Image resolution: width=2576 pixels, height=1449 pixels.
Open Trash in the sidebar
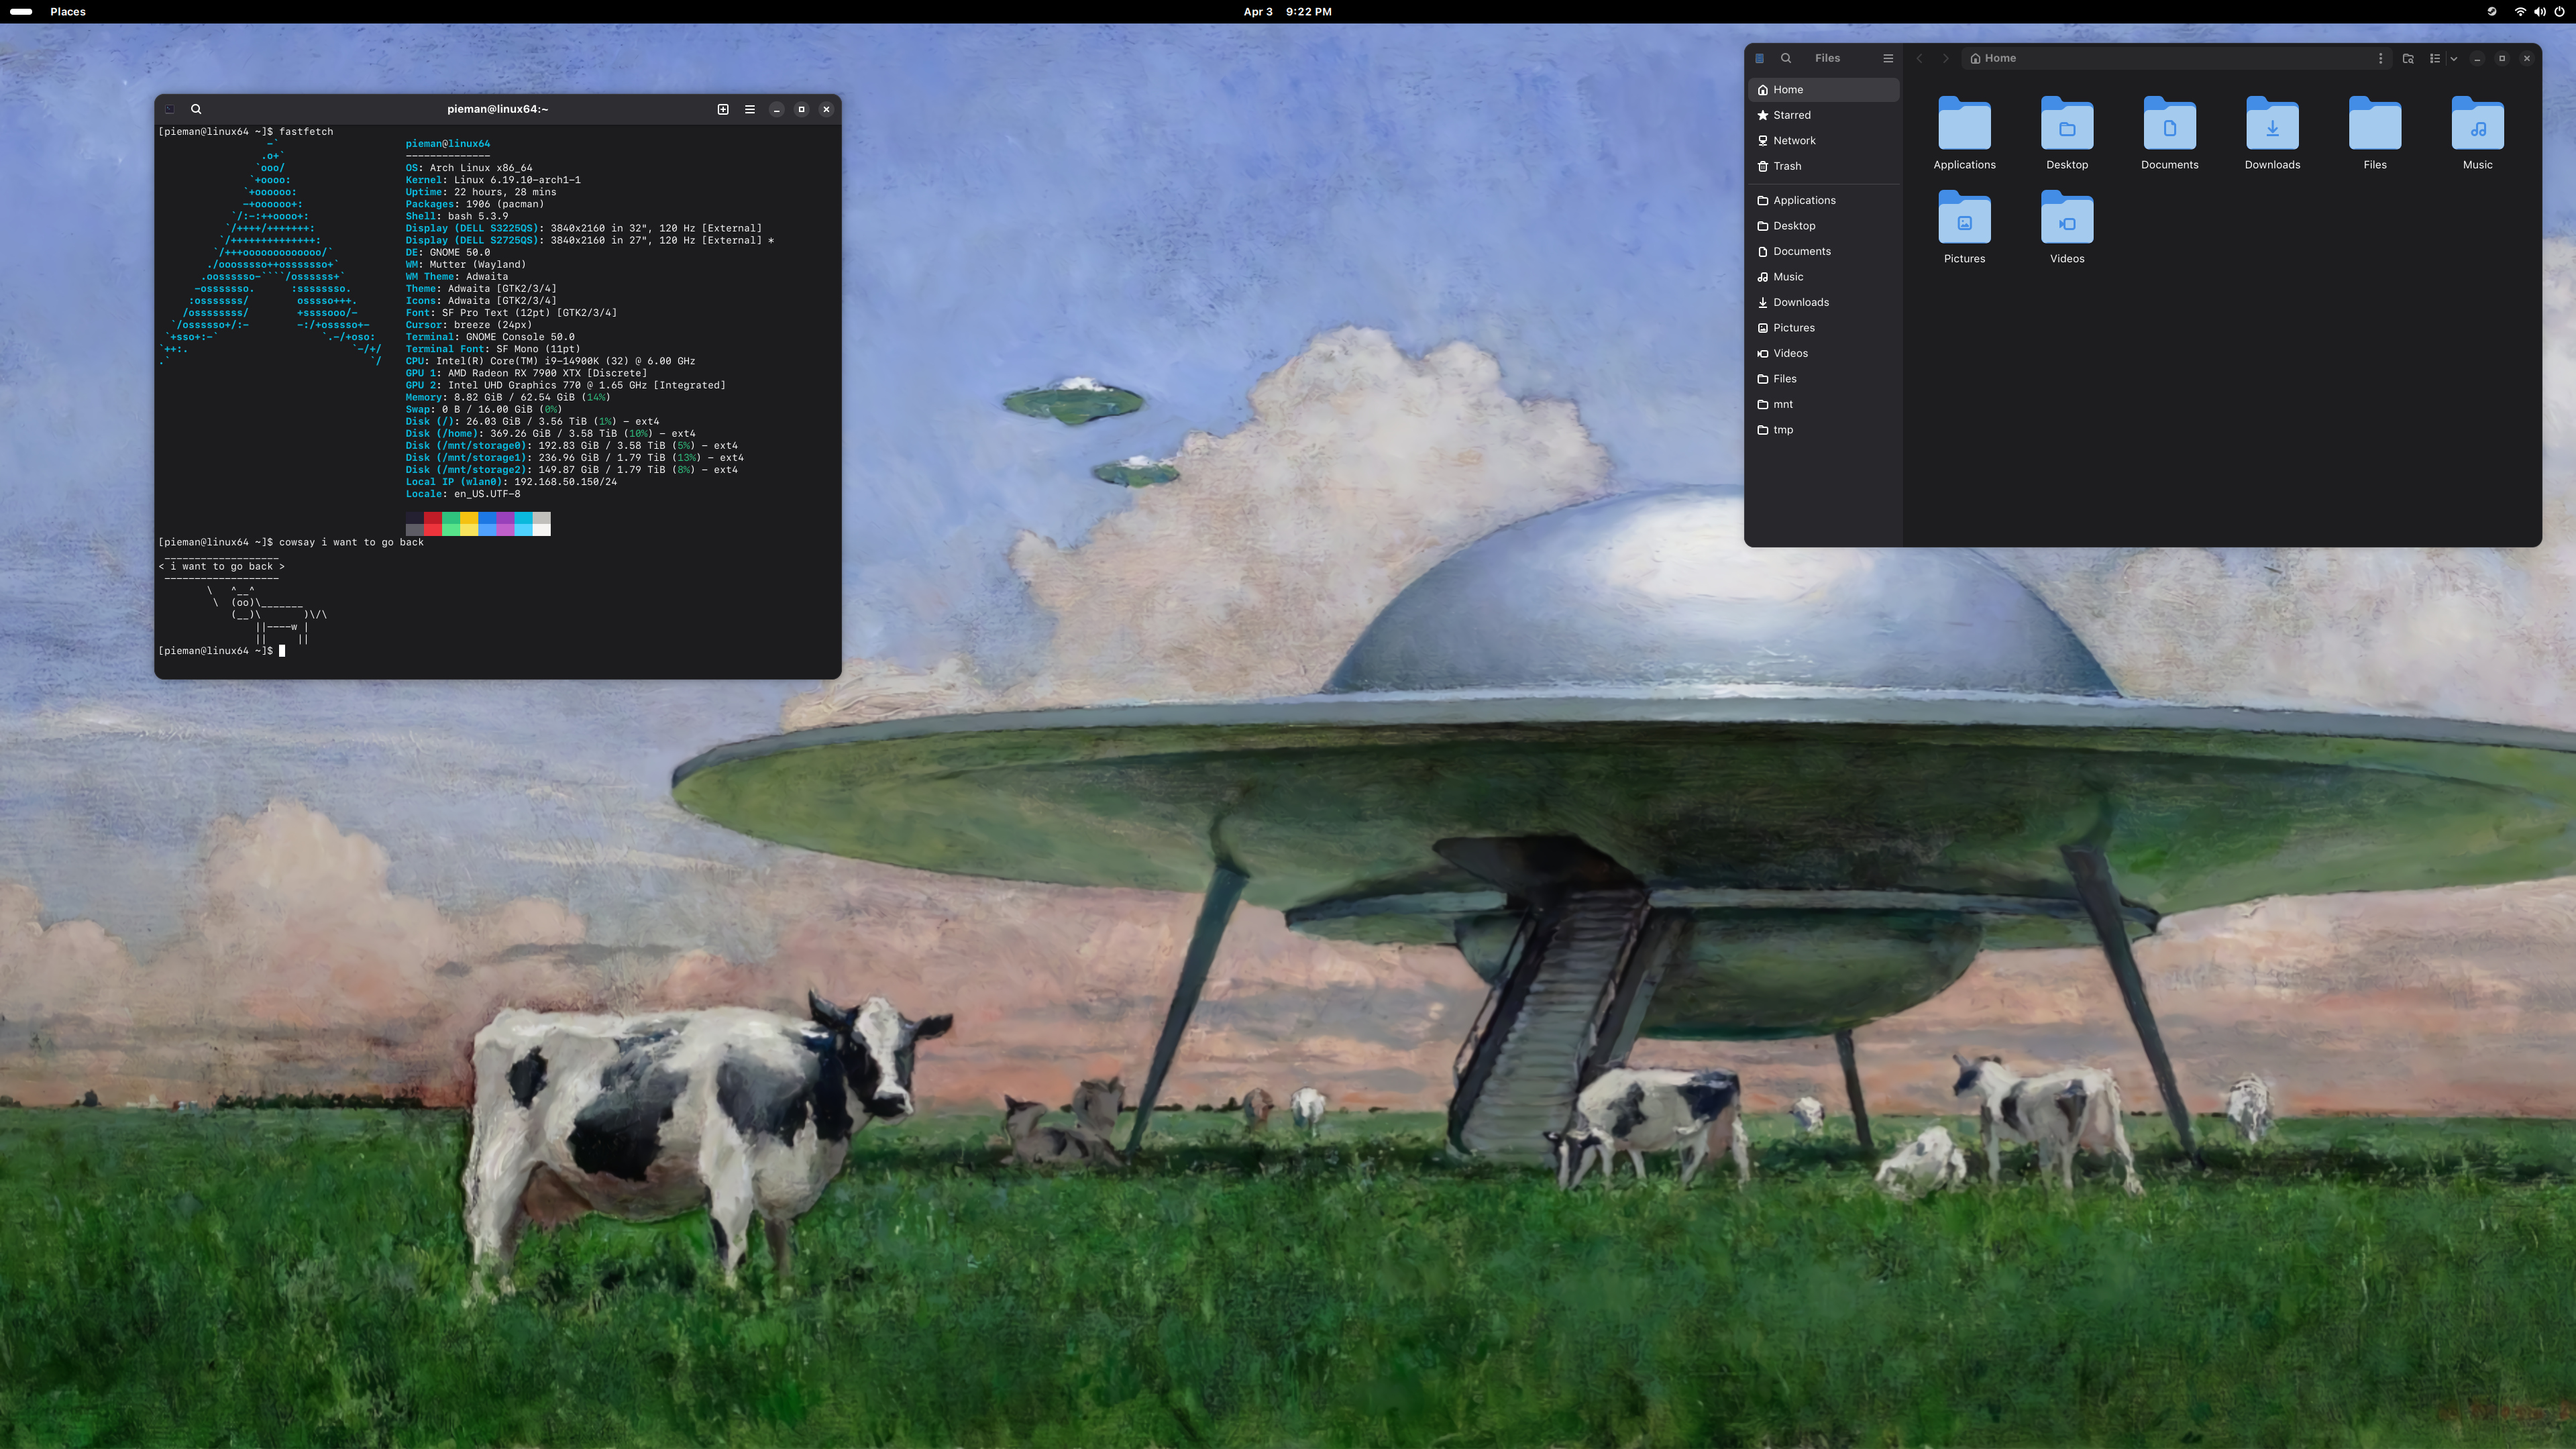pos(1787,166)
